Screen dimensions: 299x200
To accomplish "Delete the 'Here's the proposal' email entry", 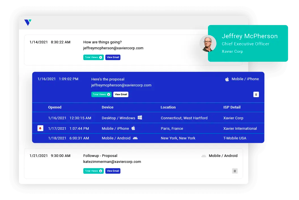I will pyautogui.click(x=256, y=94).
